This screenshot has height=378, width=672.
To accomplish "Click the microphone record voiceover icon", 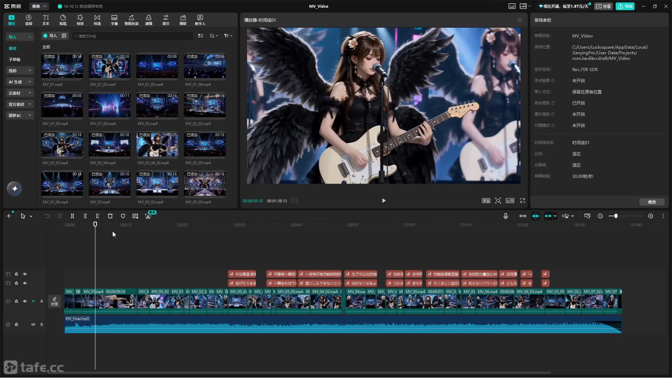I will pos(506,216).
